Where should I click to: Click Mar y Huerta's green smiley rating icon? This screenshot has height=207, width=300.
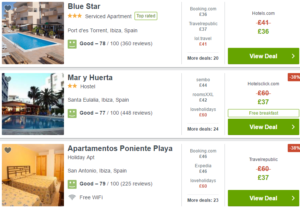(72, 113)
